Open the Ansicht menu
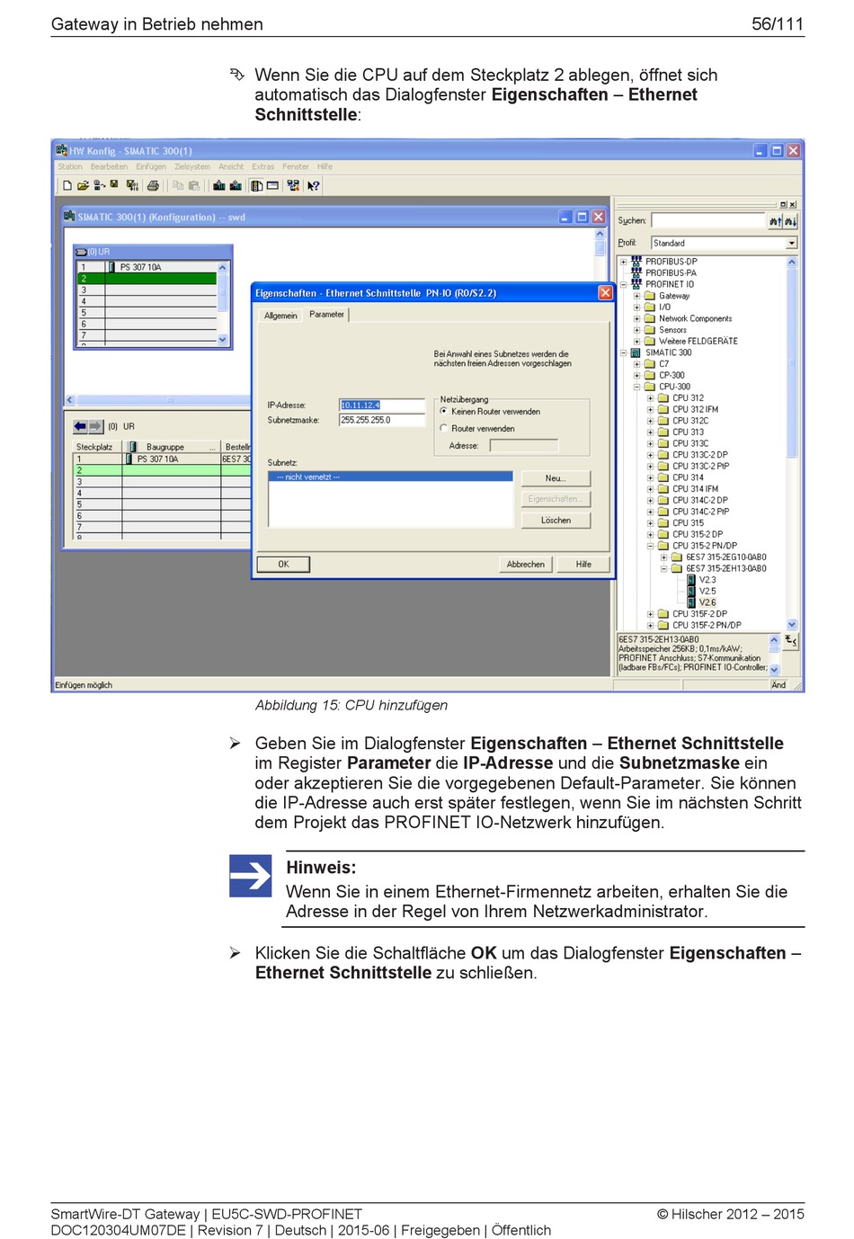This screenshot has width=854, height=1239. pyautogui.click(x=231, y=166)
